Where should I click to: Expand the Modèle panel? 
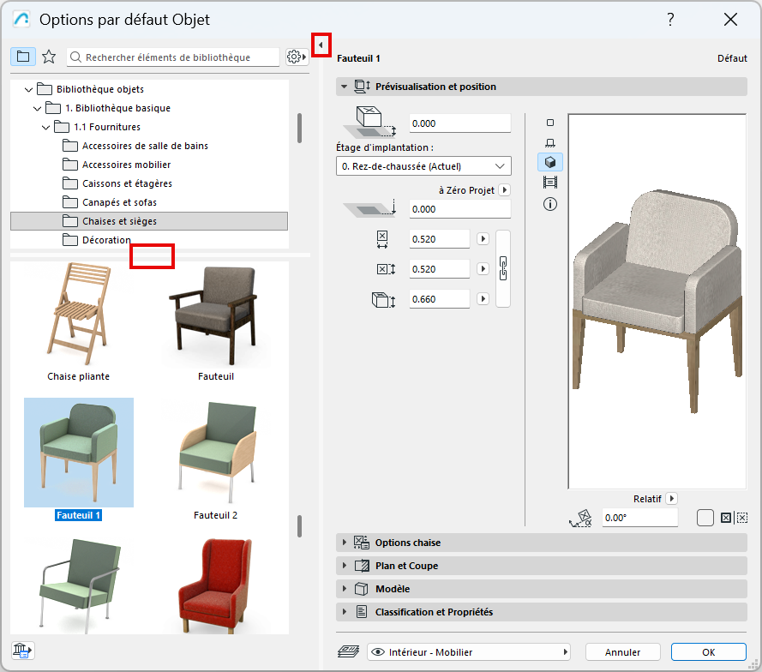click(x=542, y=589)
